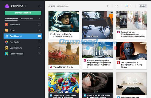The height and width of the screenshot is (98, 151).
Task: Click the Beautiful Life coins icon
Action: tap(7, 48)
